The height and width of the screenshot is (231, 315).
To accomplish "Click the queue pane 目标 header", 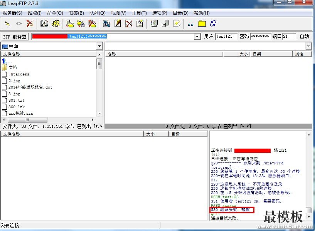I will pyautogui.click(x=188, y=134).
